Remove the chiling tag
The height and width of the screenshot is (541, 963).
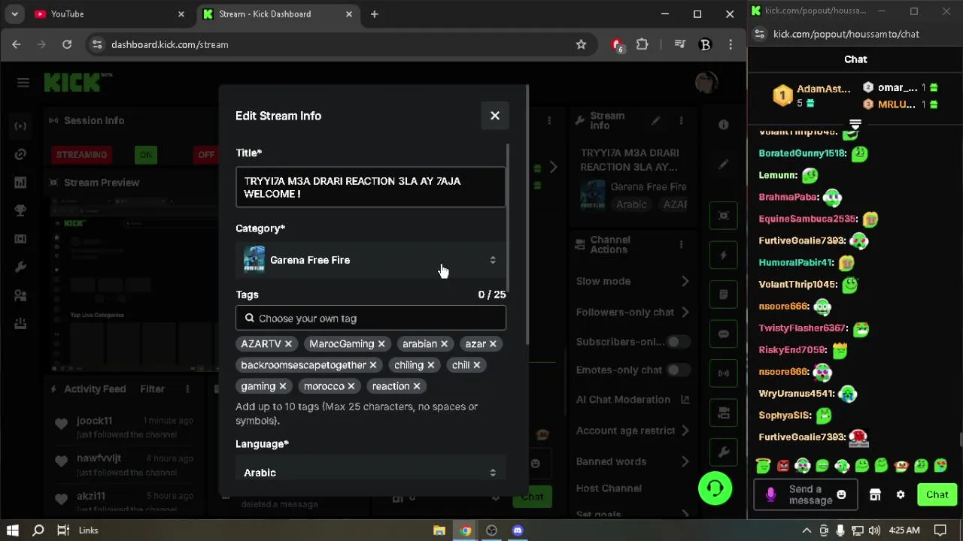(x=430, y=365)
